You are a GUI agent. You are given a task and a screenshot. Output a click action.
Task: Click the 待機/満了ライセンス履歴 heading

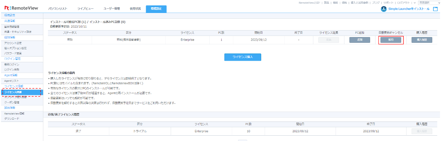(x=64, y=115)
